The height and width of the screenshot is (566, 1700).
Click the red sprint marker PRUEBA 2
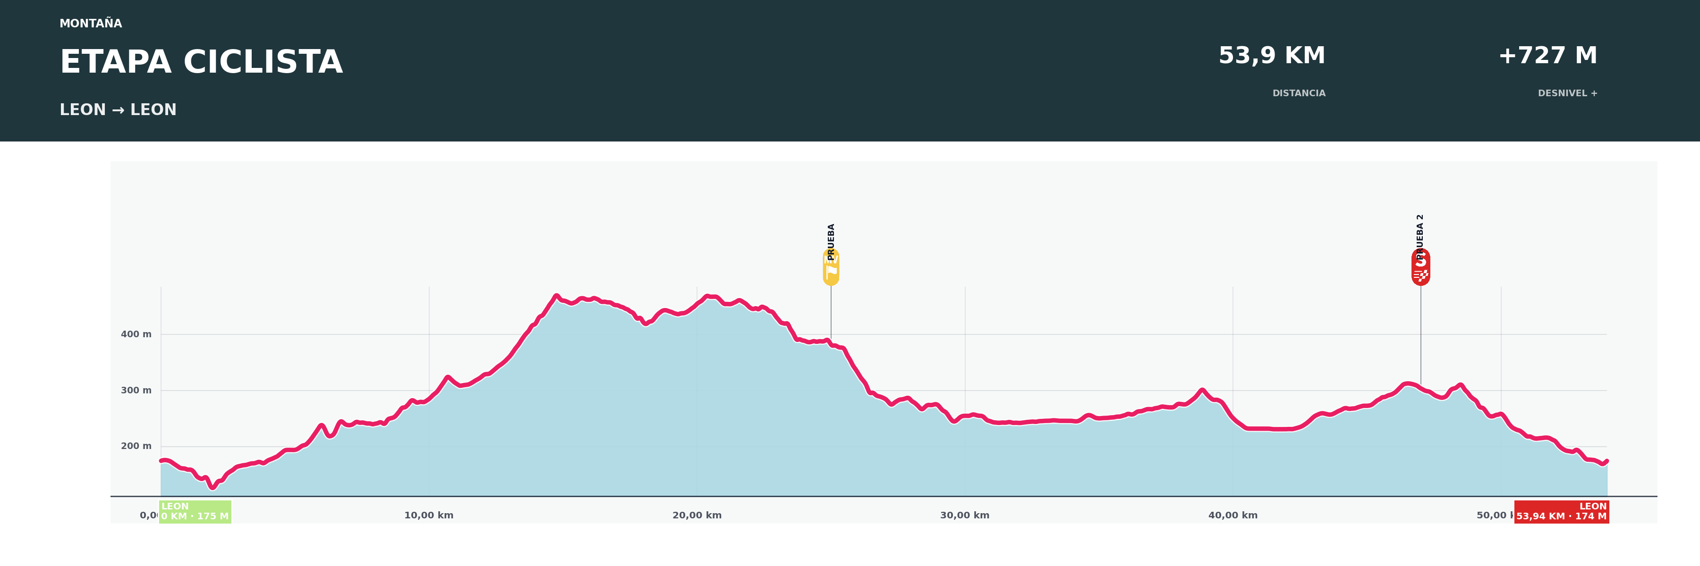point(1420,267)
